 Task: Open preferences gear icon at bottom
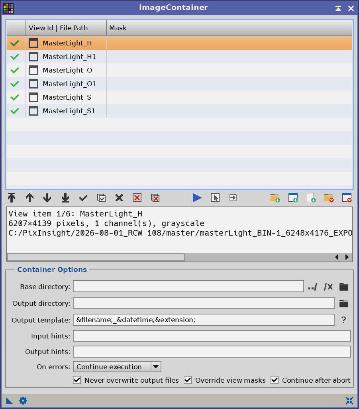coord(23,401)
